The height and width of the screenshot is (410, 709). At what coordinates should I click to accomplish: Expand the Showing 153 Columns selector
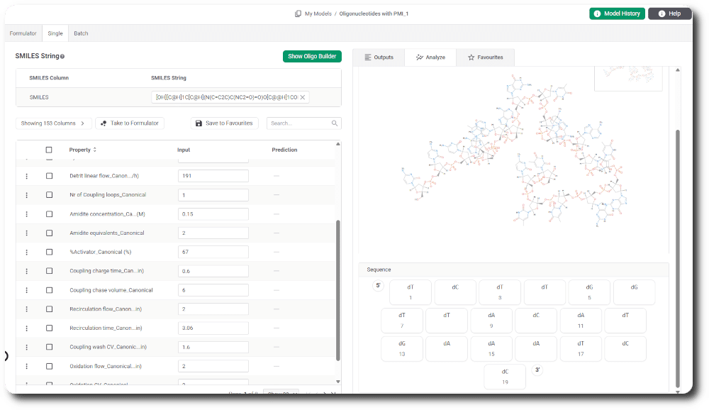(53, 123)
